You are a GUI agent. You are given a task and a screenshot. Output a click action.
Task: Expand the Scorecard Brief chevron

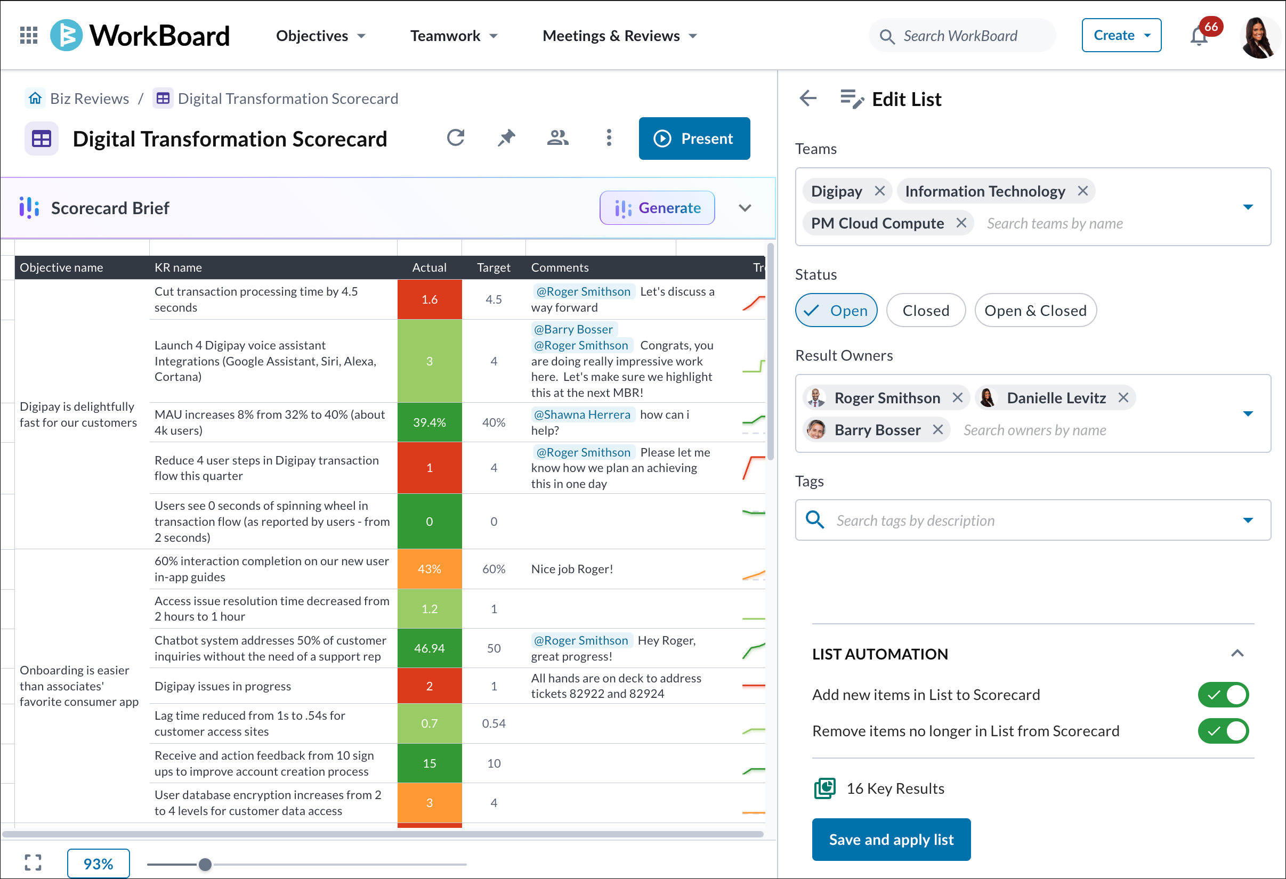(x=745, y=208)
